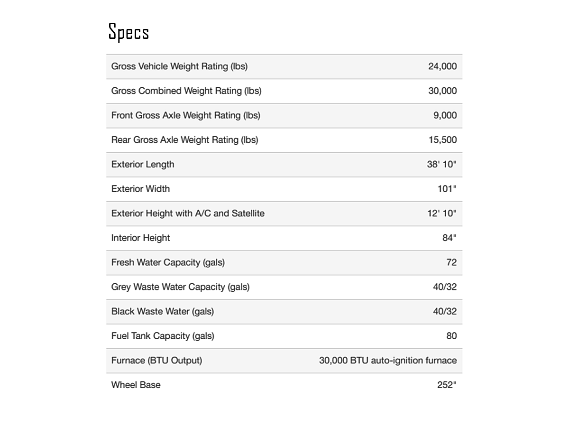Click the 24,000 weight value
The height and width of the screenshot is (427, 569).
pyautogui.click(x=442, y=66)
